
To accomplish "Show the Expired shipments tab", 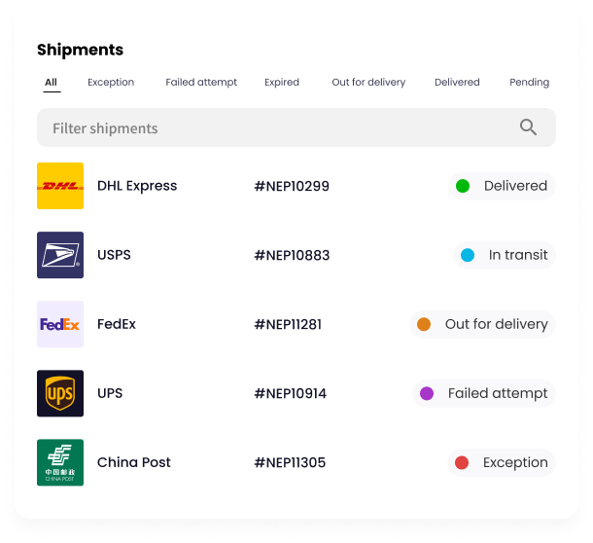I will point(282,82).
